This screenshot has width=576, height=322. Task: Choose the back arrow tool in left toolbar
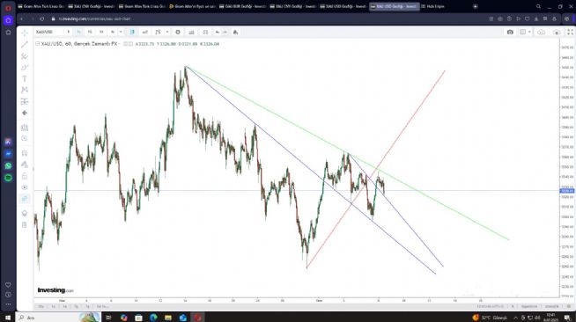click(25, 113)
